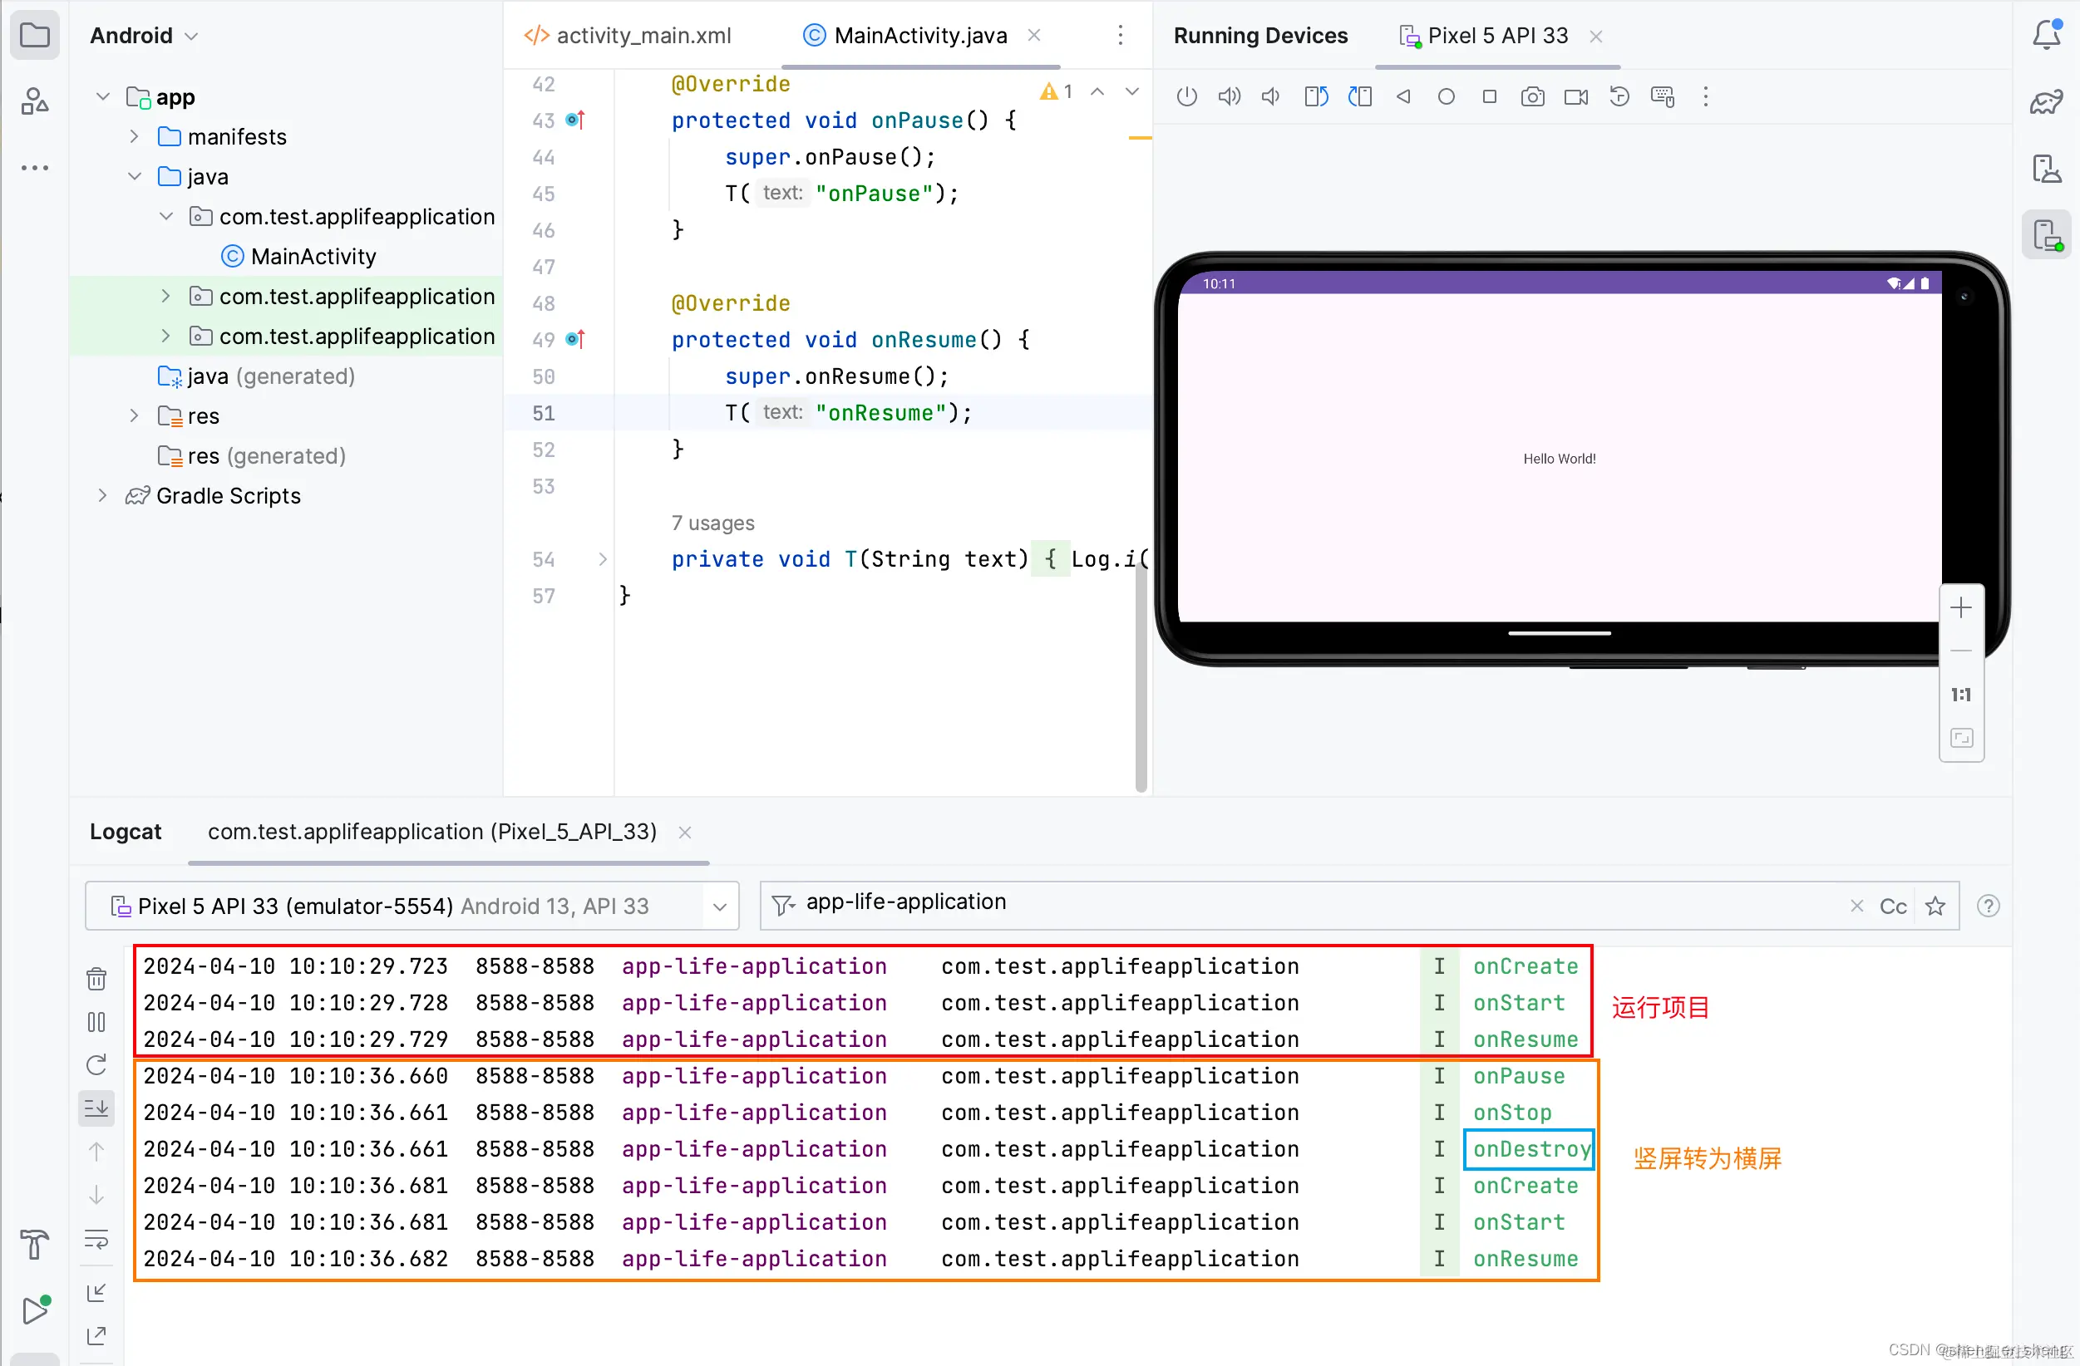Restart Logcat using refresh icon
The height and width of the screenshot is (1366, 2080).
96,1064
